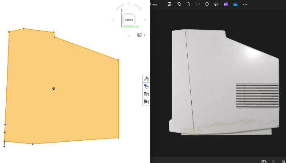
Task: Click view cube up arrow above Destra
Action: pos(129,3)
